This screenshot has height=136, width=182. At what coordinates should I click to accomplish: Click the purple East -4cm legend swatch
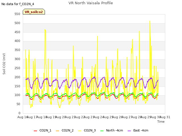(x=129, y=131)
